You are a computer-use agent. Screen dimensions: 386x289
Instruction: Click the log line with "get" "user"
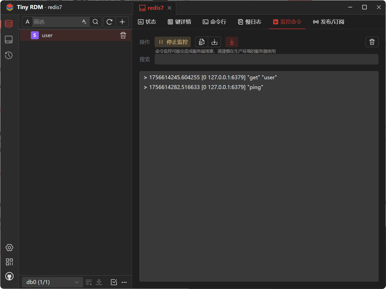tap(210, 78)
